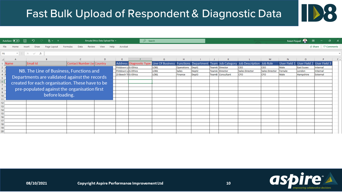Select the 'East Susex' cell
Image resolution: width=342 pixels, height=192 pixels.
click(x=305, y=67)
